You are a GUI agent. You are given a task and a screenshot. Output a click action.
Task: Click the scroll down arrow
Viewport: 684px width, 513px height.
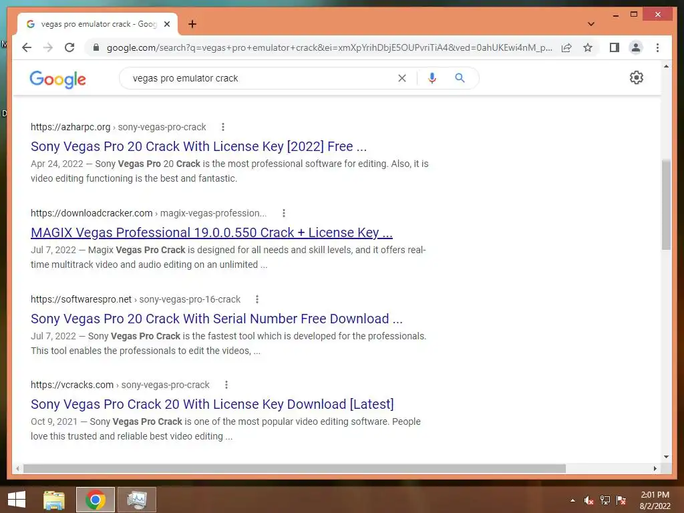pyautogui.click(x=666, y=457)
